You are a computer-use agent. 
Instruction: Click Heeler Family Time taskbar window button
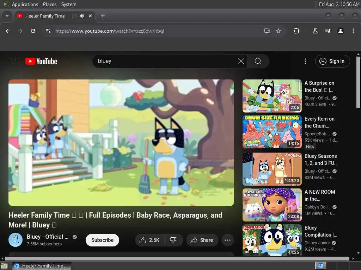(x=42, y=266)
